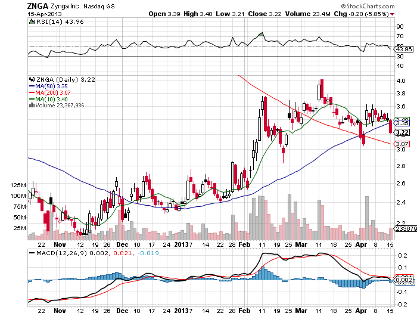The image size is (417, 316).
Task: Click the 15-Apr-2013 date label
Action: coord(45,14)
